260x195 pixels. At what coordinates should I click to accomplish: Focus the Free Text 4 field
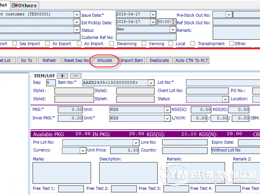click(228, 189)
